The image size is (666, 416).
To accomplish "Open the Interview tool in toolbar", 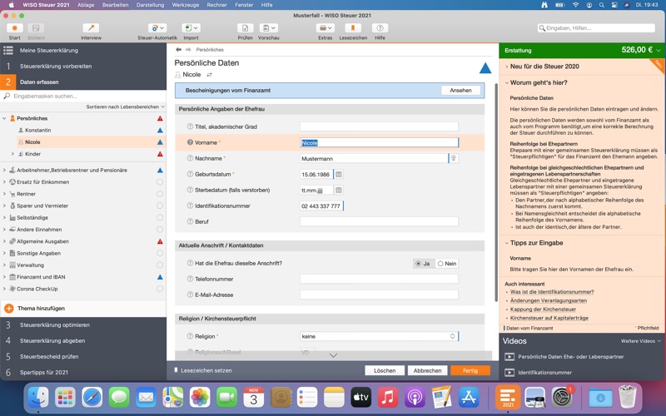I will point(91,28).
